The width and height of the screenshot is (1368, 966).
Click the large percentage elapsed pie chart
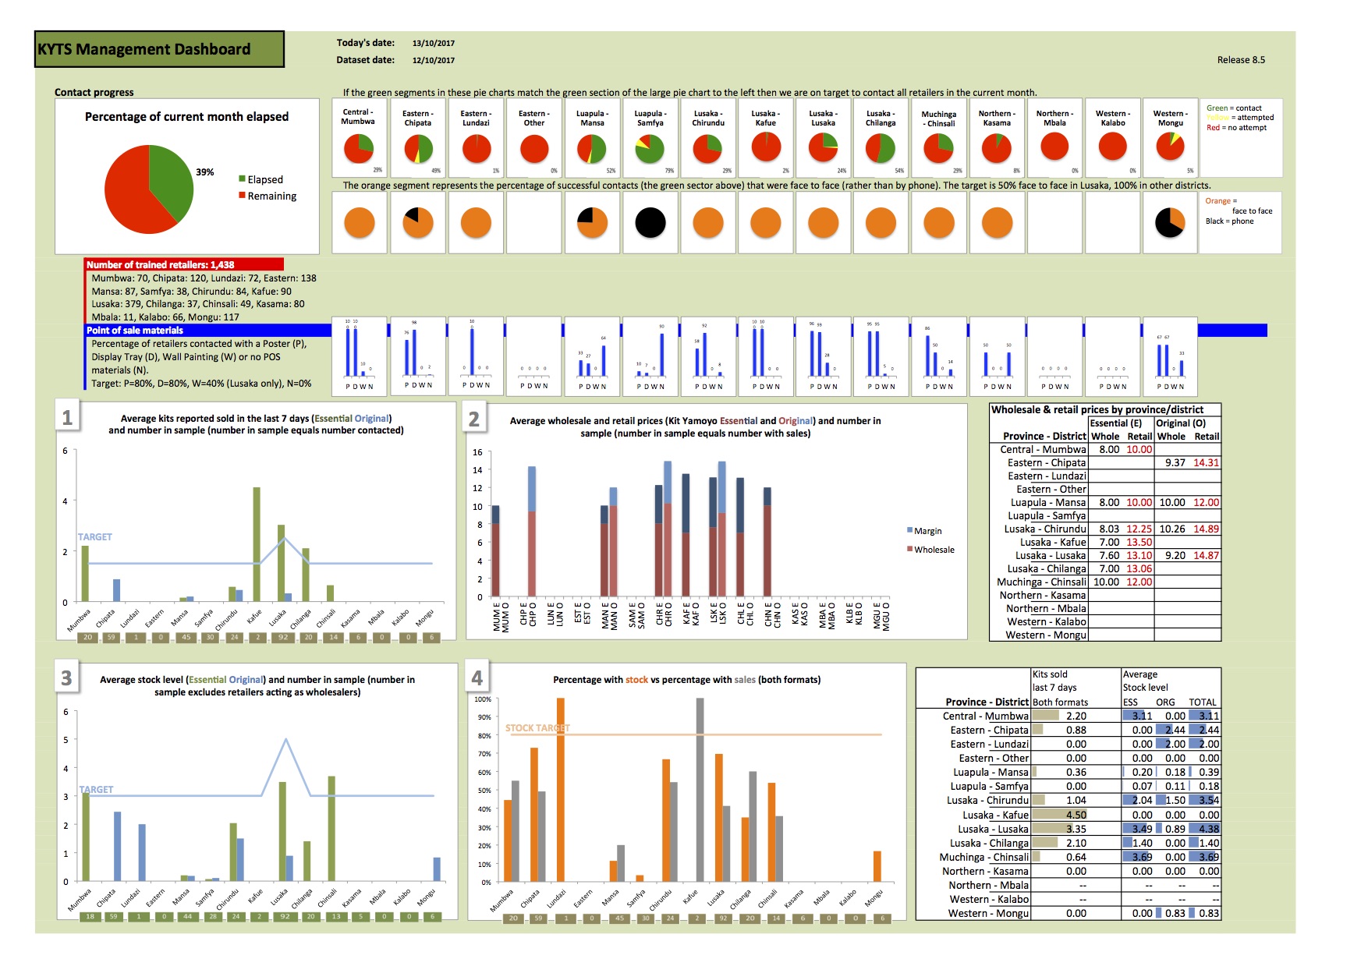click(x=149, y=189)
